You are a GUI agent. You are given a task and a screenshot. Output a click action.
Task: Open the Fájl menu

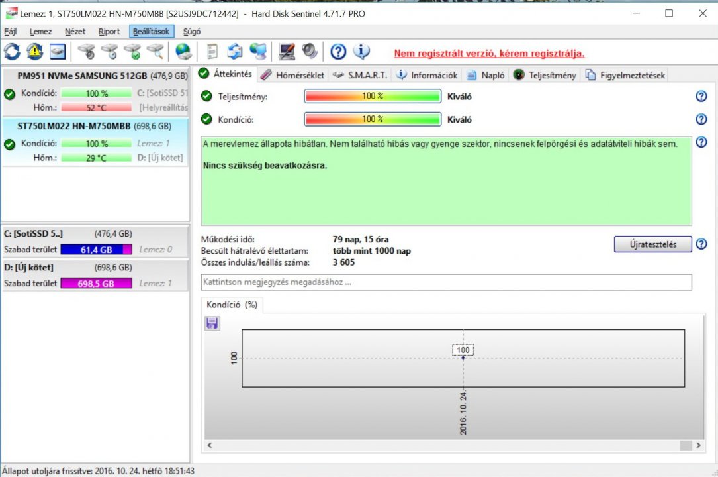click(11, 32)
